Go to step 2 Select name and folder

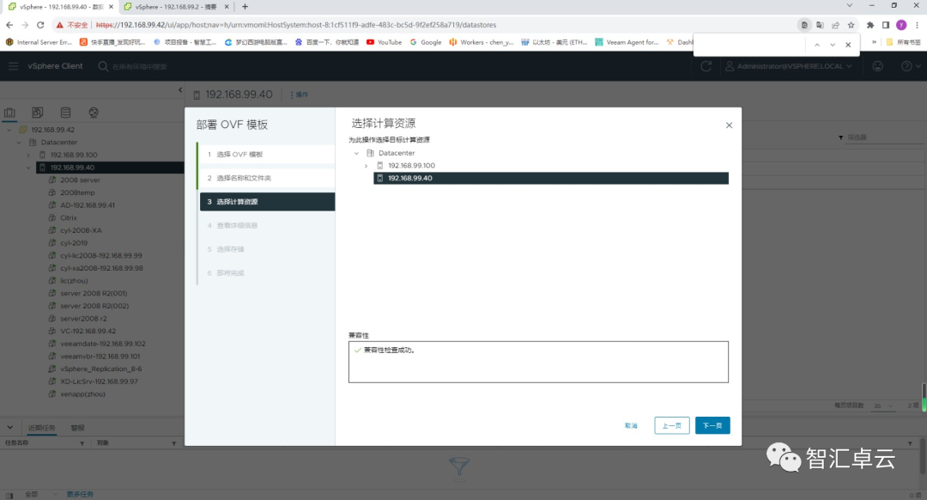click(267, 178)
